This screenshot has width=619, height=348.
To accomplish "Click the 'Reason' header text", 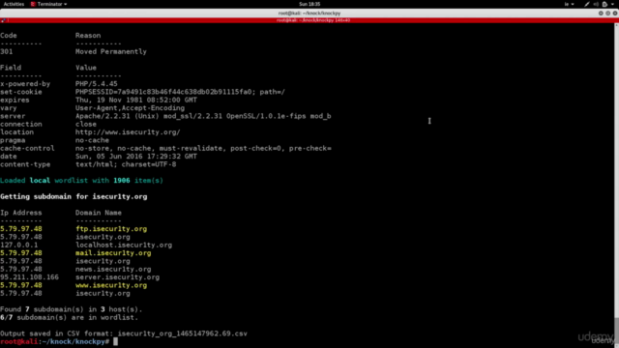I will (88, 36).
